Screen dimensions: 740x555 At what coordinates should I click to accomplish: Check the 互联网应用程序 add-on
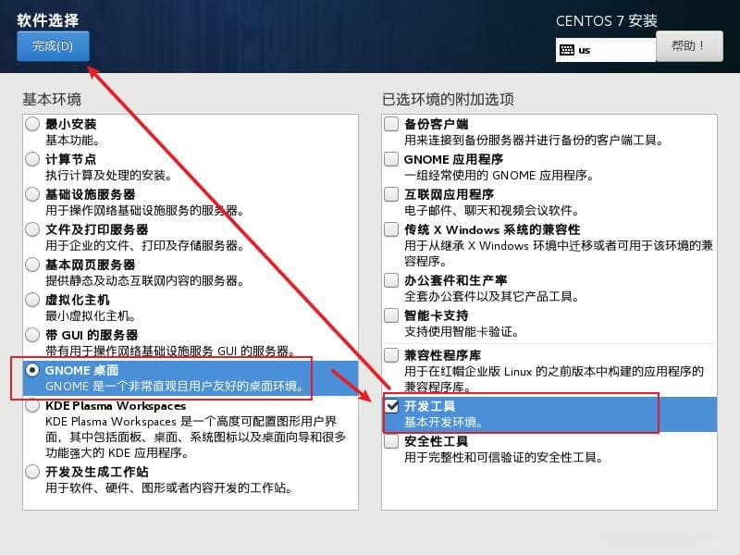tap(391, 194)
